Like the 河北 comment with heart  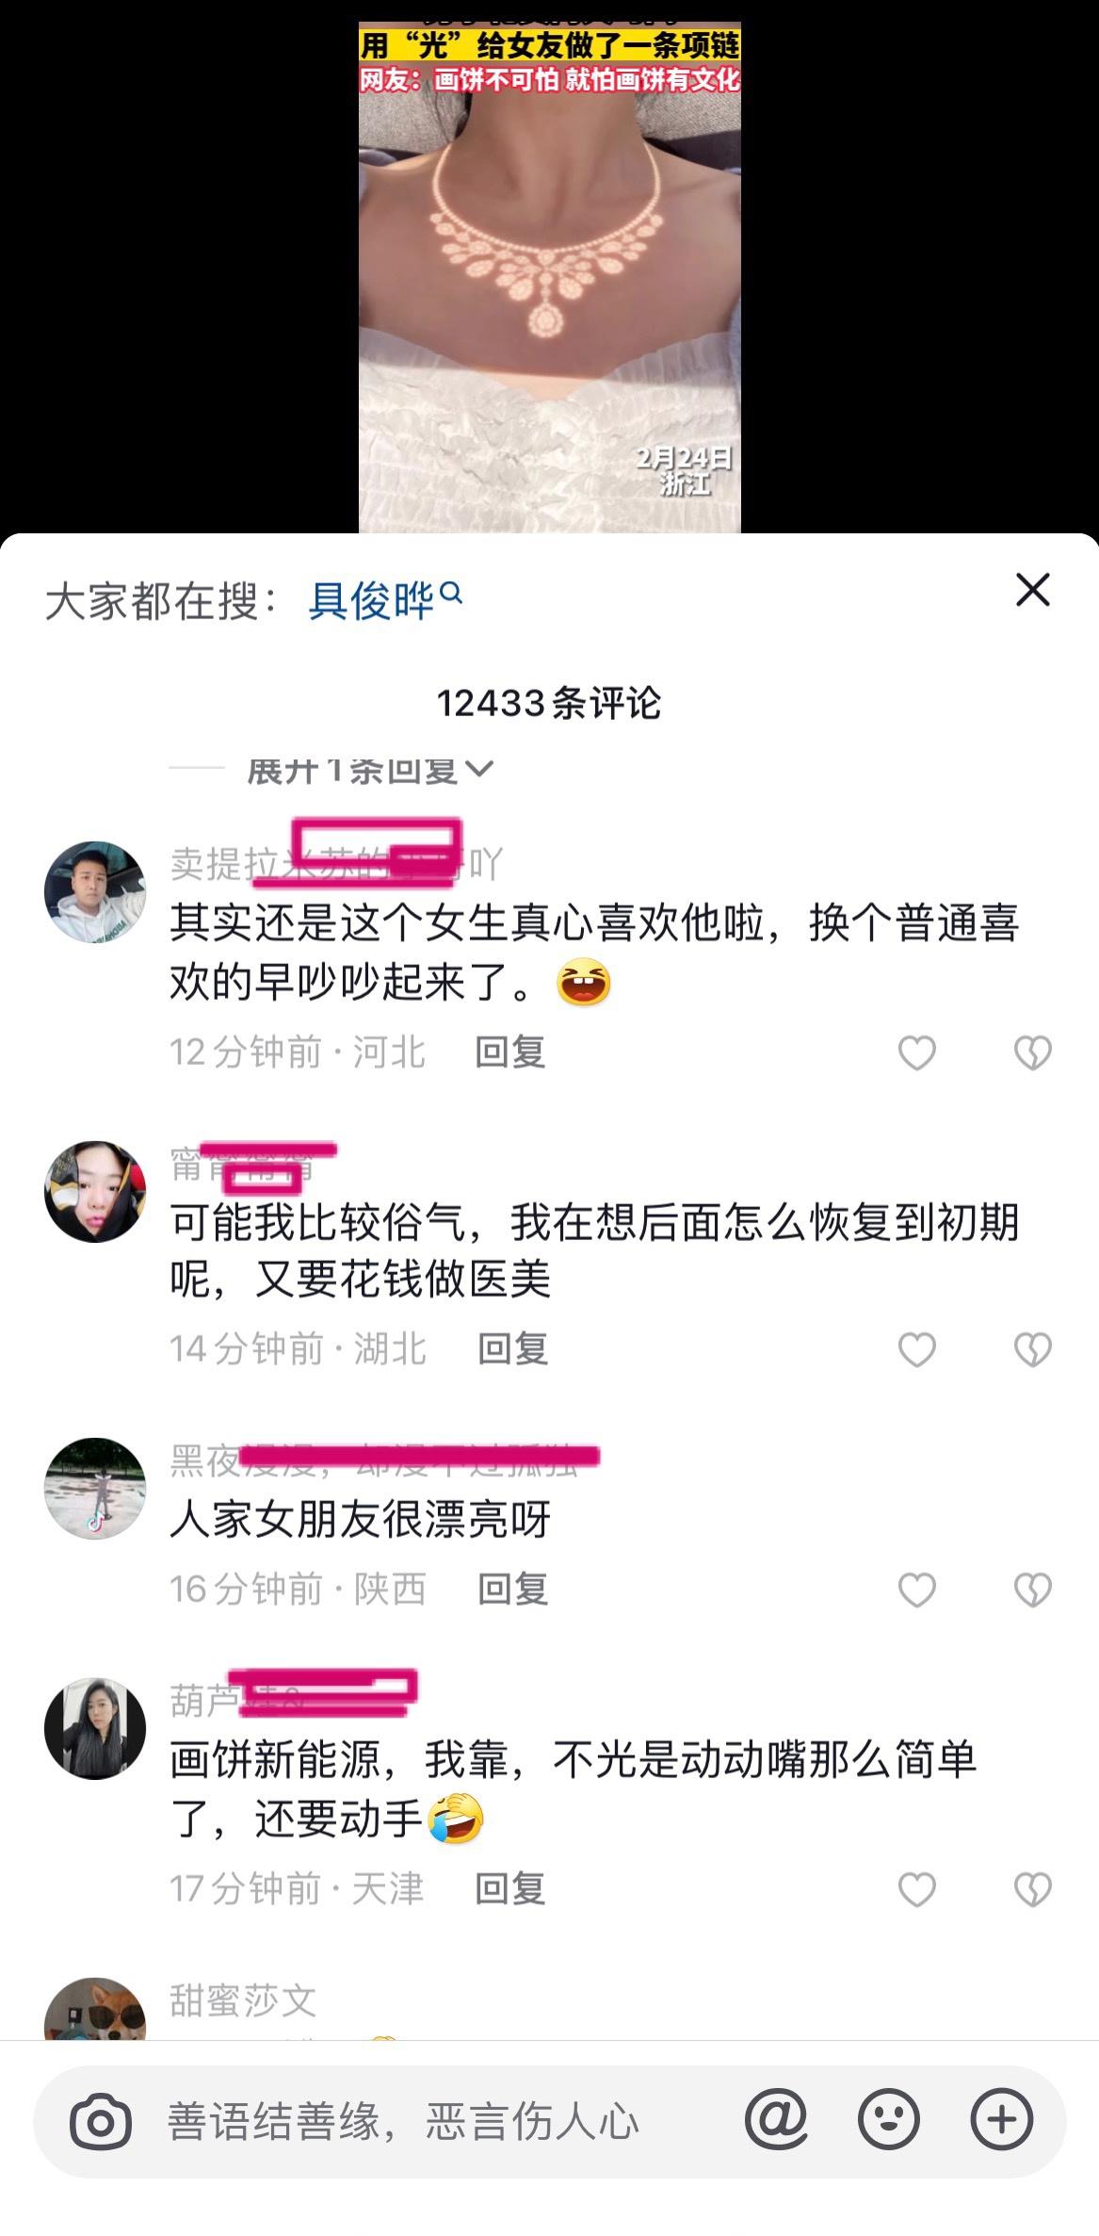tap(916, 1053)
